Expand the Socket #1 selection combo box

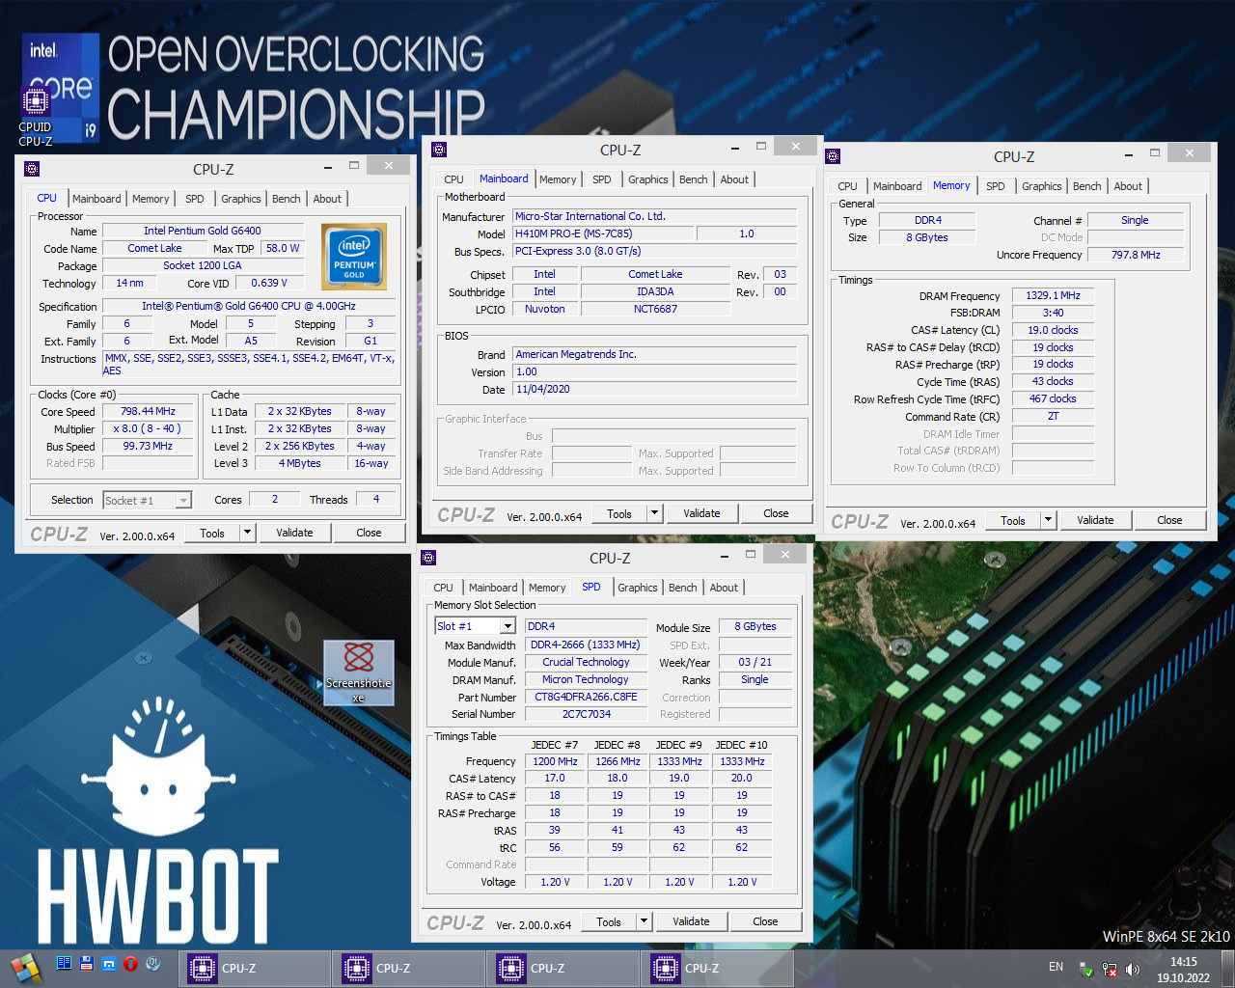click(182, 500)
